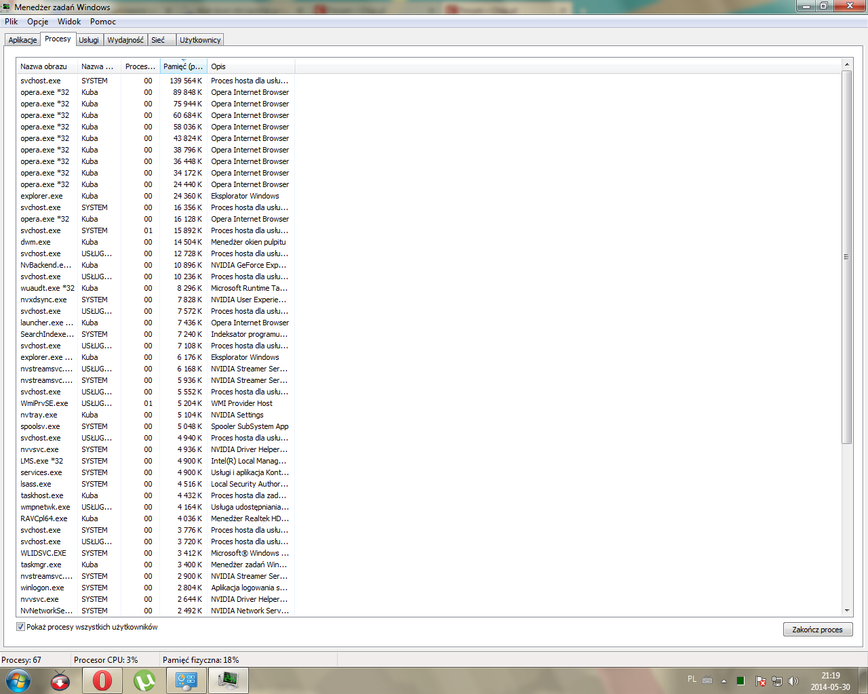Viewport: 868px width, 694px height.
Task: Open the Action Center flag icon
Action: point(760,681)
